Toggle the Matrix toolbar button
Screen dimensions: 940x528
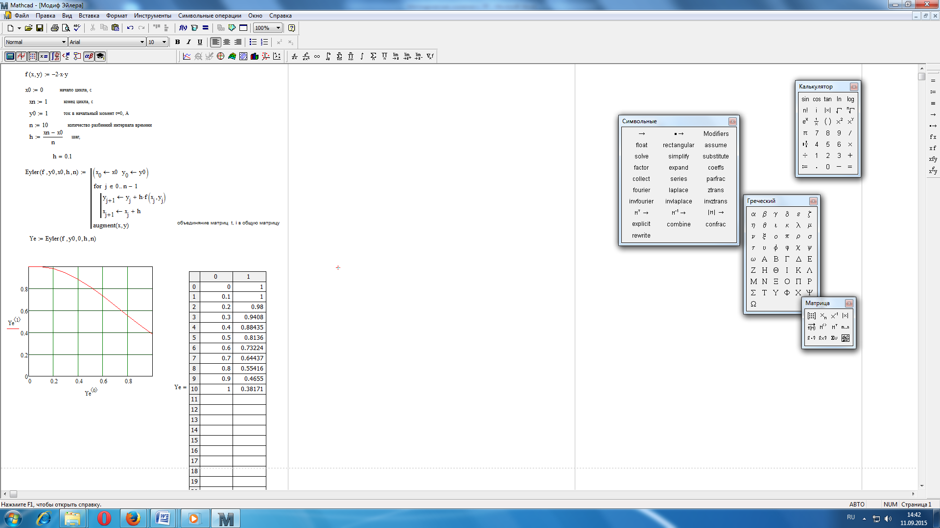[32, 56]
